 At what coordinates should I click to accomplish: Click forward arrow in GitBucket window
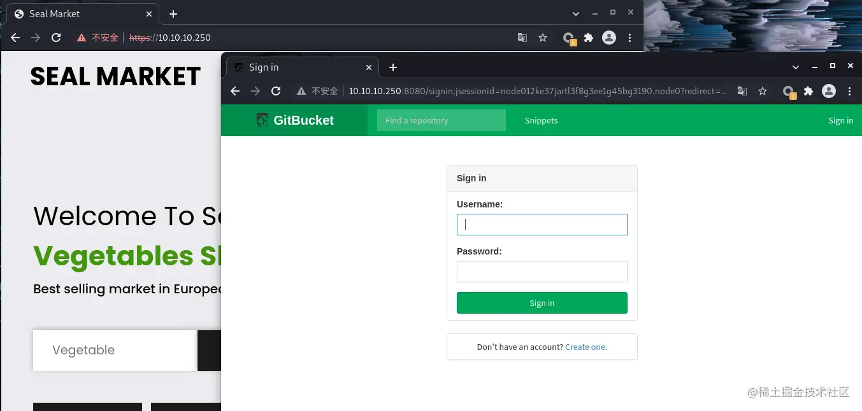coord(255,91)
